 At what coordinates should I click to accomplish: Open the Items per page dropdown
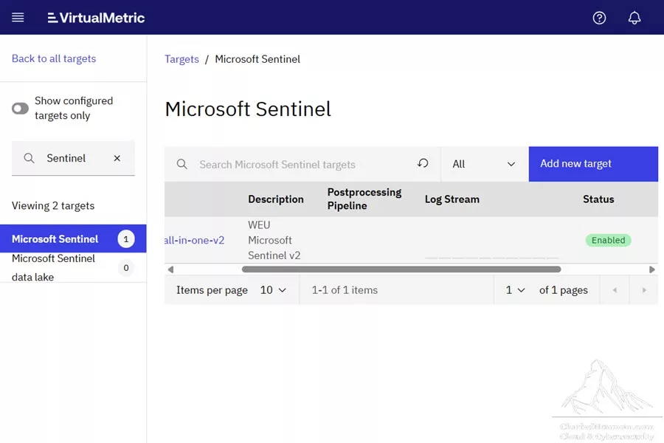[x=273, y=290]
